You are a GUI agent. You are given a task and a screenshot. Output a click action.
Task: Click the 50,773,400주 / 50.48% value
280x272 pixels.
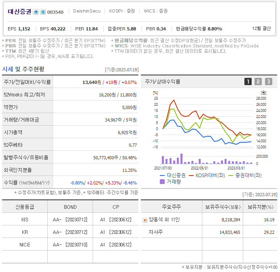click(x=115, y=158)
